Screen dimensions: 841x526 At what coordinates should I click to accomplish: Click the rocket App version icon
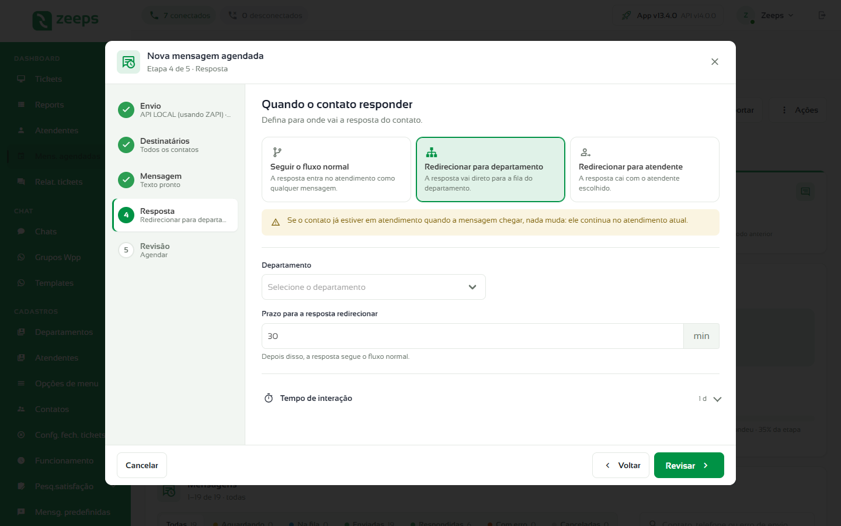click(x=626, y=16)
